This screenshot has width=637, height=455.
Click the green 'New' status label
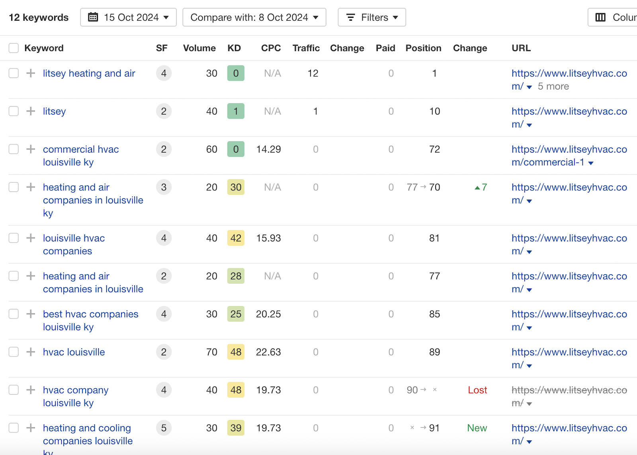477,428
